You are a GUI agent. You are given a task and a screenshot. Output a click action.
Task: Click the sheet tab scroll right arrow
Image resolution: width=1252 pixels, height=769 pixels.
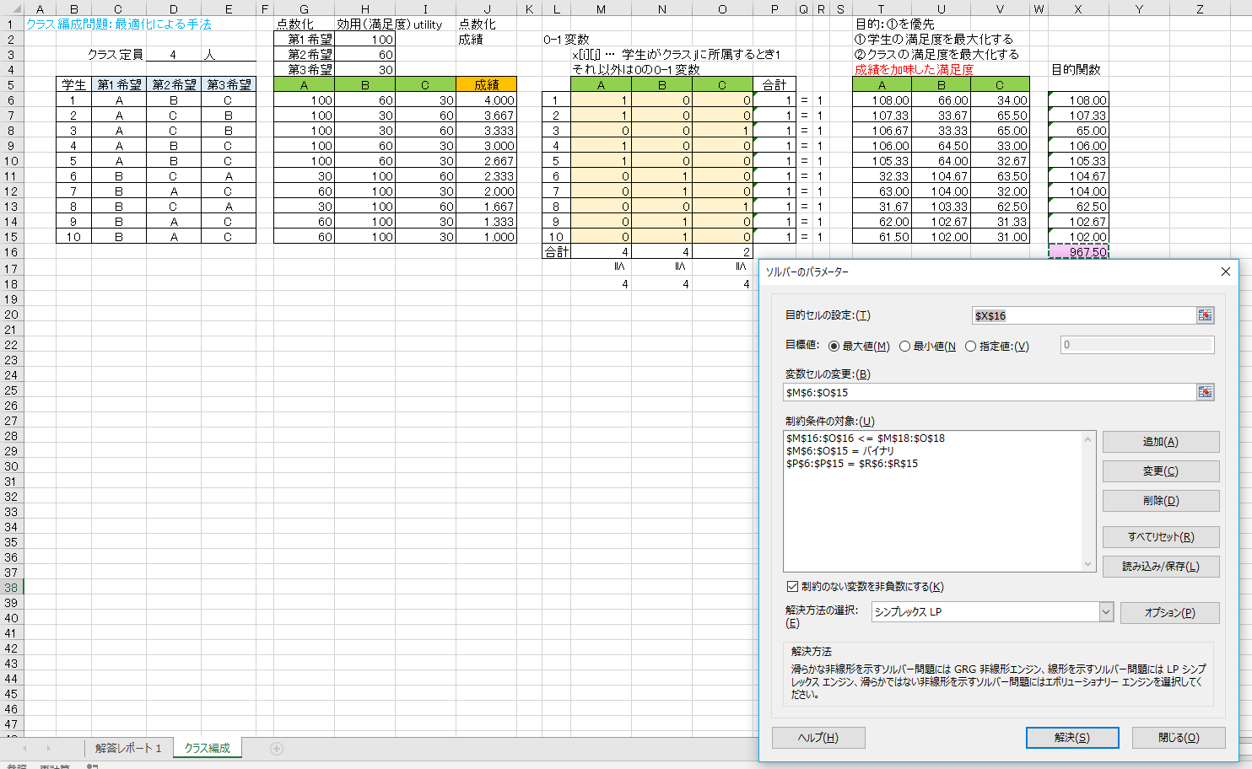pyautogui.click(x=48, y=748)
